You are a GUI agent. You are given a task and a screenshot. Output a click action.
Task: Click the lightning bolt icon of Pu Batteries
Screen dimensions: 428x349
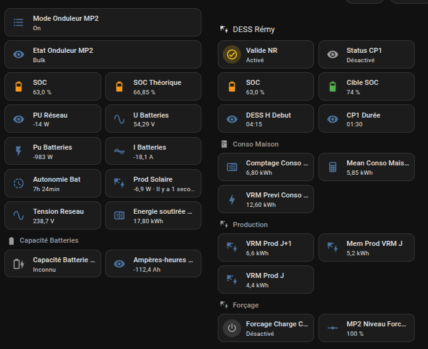pos(18,151)
